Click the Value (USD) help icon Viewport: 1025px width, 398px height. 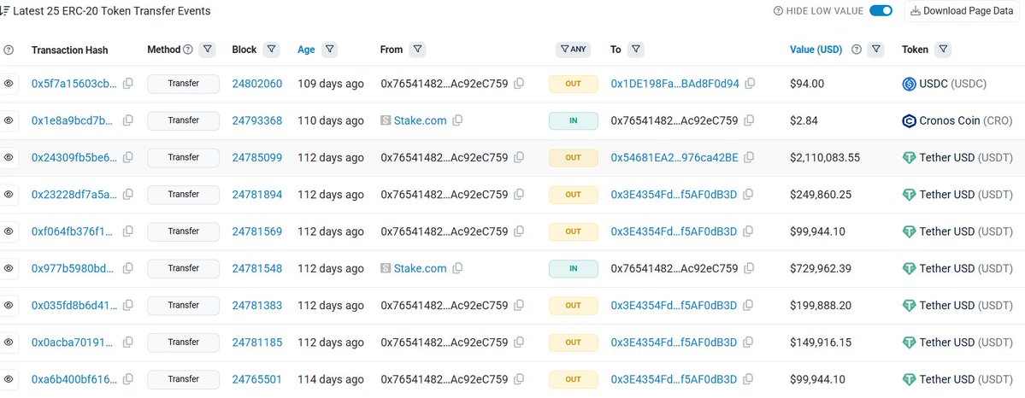pos(857,49)
